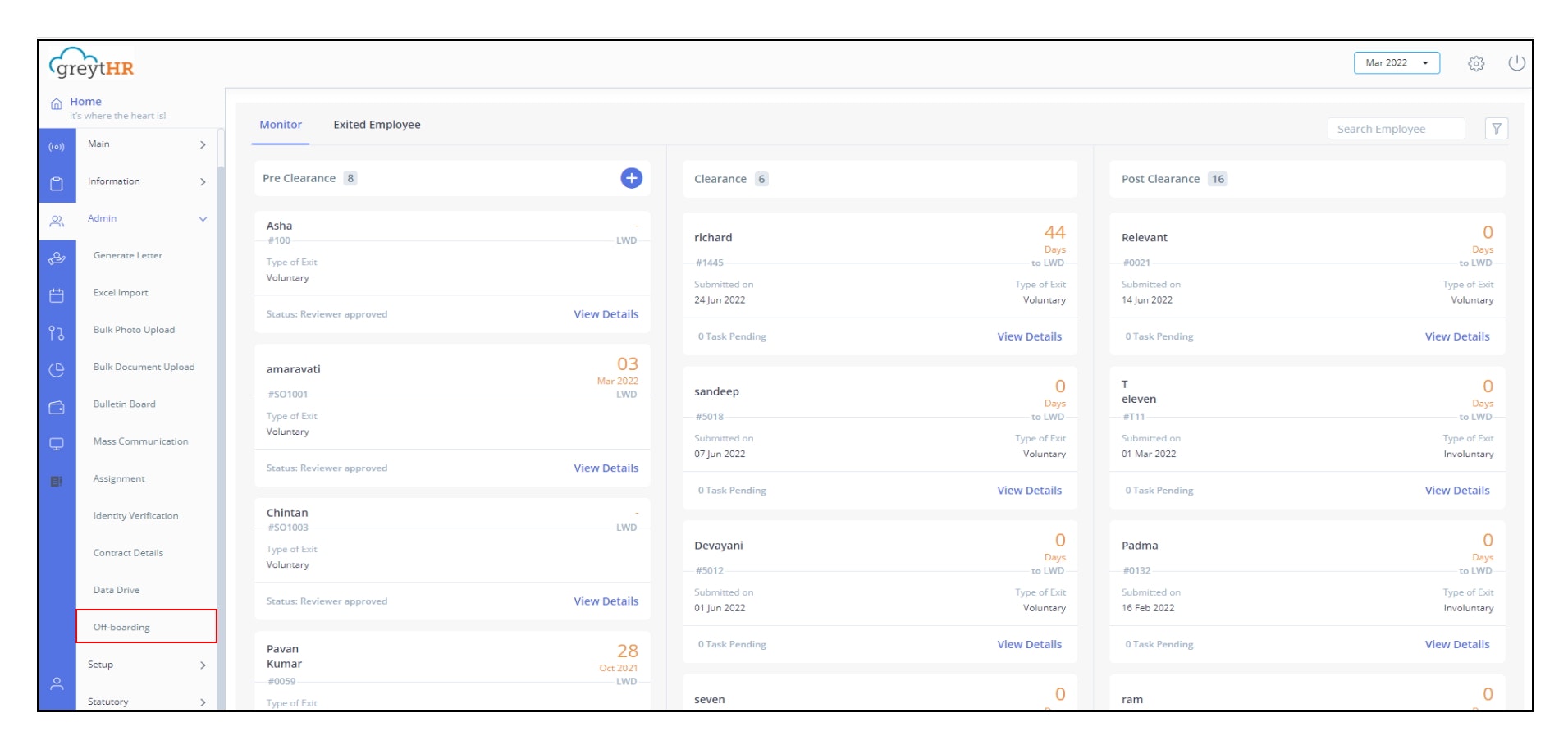
Task: Select the pie chart sidebar icon
Action: coord(57,370)
